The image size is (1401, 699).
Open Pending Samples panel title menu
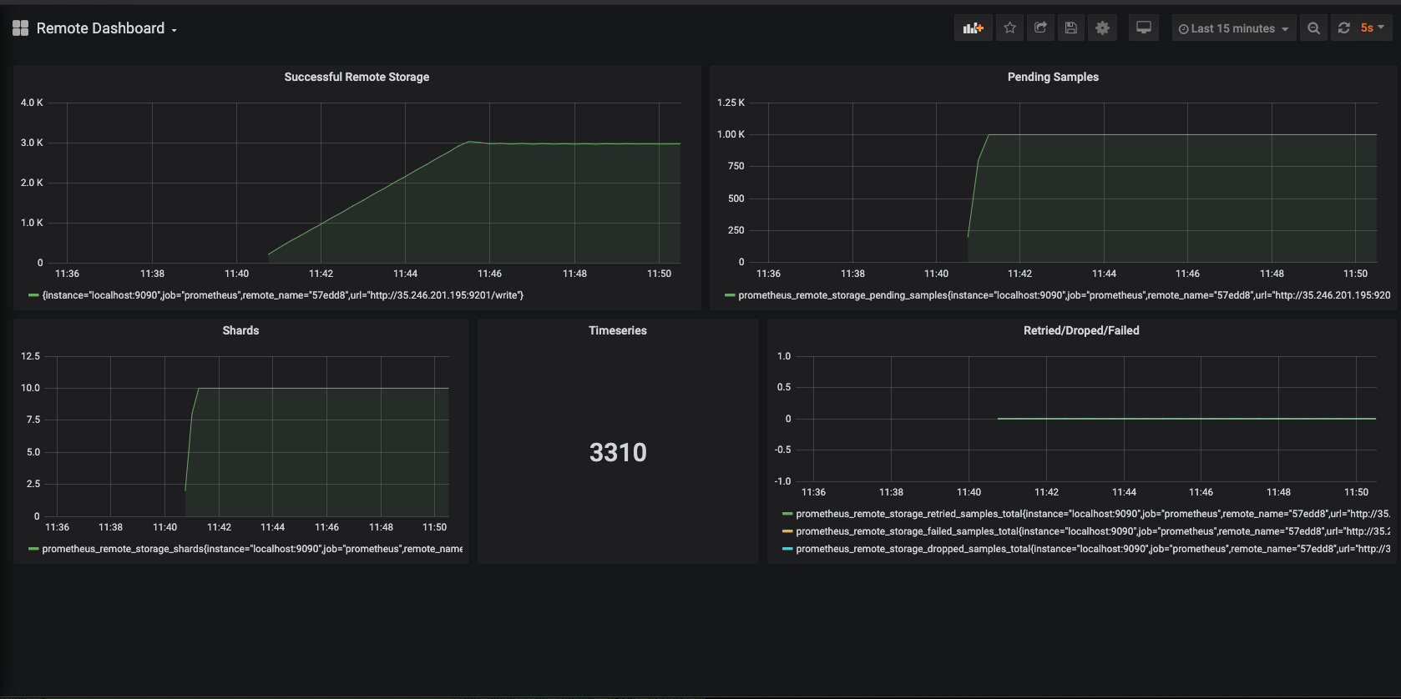(1053, 77)
